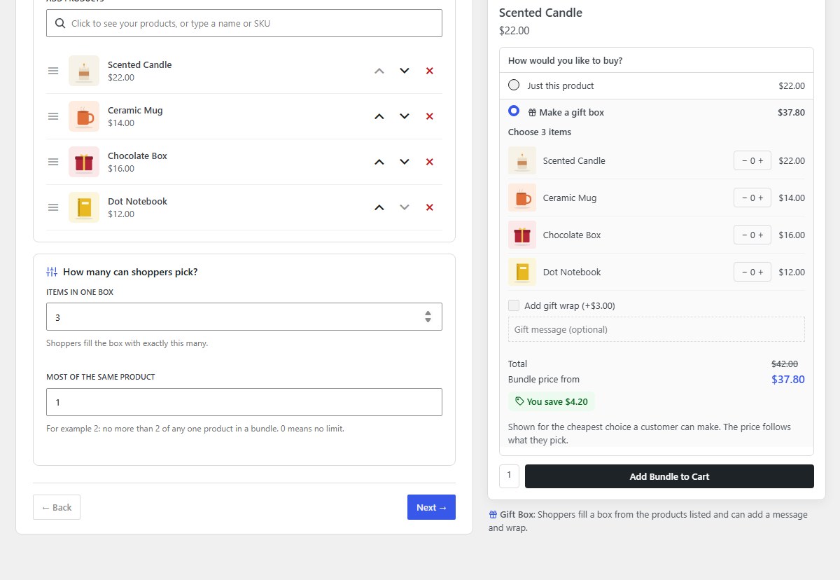Click the minus stepper for Dot Notebook

[x=743, y=272]
